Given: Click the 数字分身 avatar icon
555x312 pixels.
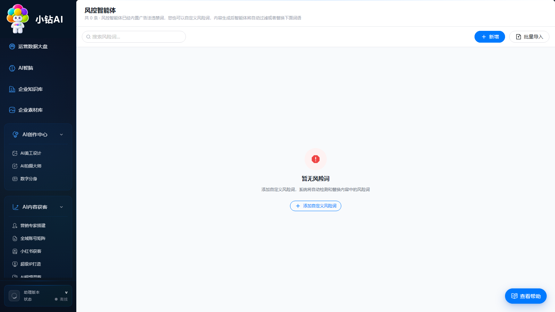Looking at the screenshot, I should pos(15,179).
